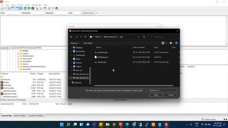Viewport: 228px width, 128px height.
Task: Click the process queue toolbar icon
Action: click(x=29, y=8)
